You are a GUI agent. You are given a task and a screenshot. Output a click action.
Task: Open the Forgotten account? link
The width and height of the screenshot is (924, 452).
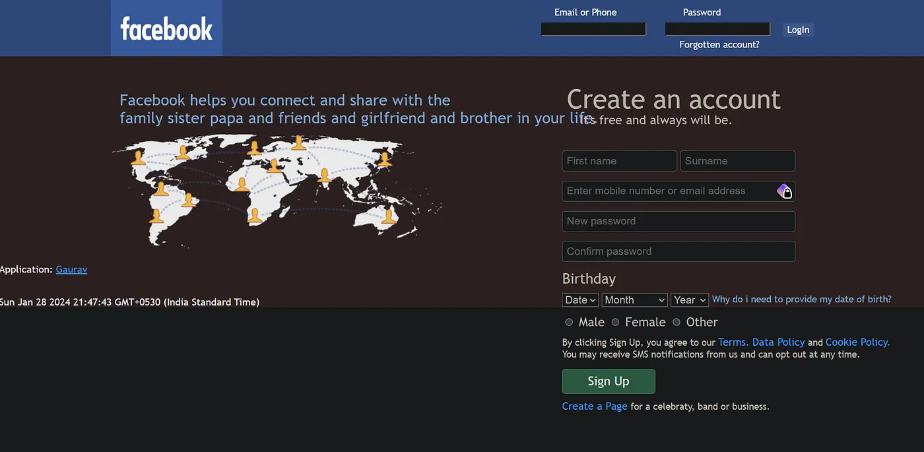[719, 45]
